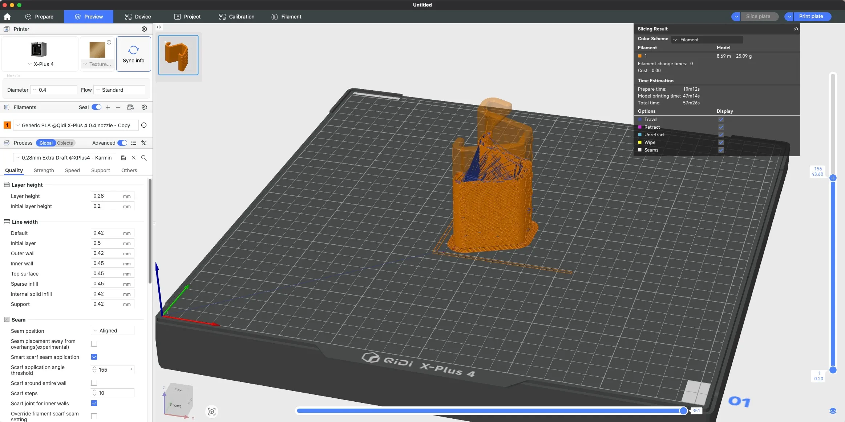Open the nozzle Diameter dropdown
Image resolution: width=845 pixels, height=422 pixels.
(x=54, y=90)
